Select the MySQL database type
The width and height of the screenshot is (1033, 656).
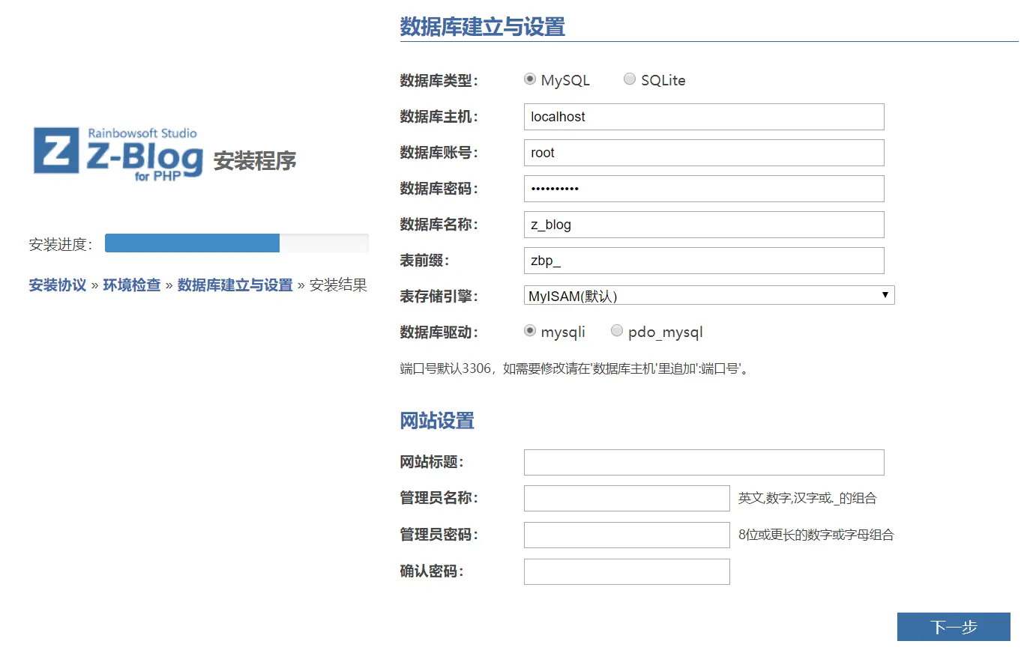click(530, 79)
